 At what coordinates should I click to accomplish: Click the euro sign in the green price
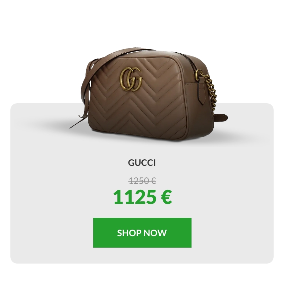[x=166, y=197]
